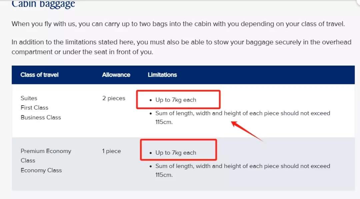The image size is (360, 199).
Task: Click first red-boxed Up to 7kg each
Action: [x=176, y=100]
